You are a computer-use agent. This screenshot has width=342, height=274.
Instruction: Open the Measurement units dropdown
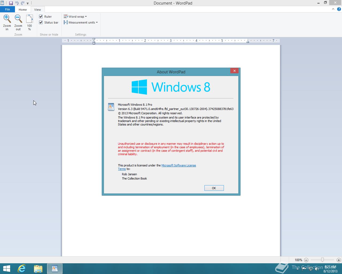coord(80,22)
